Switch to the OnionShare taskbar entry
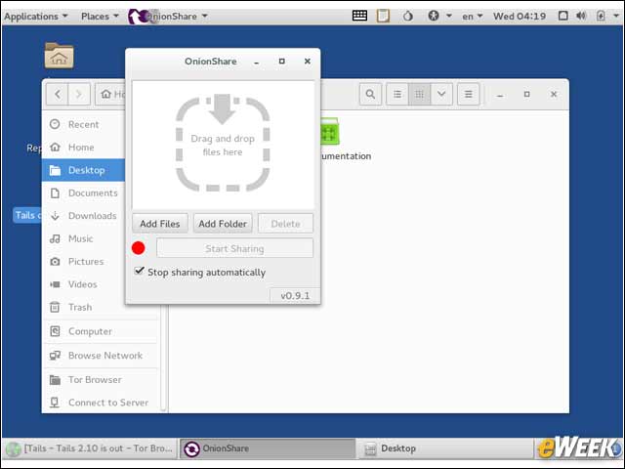The height and width of the screenshot is (469, 625). pyautogui.click(x=268, y=448)
